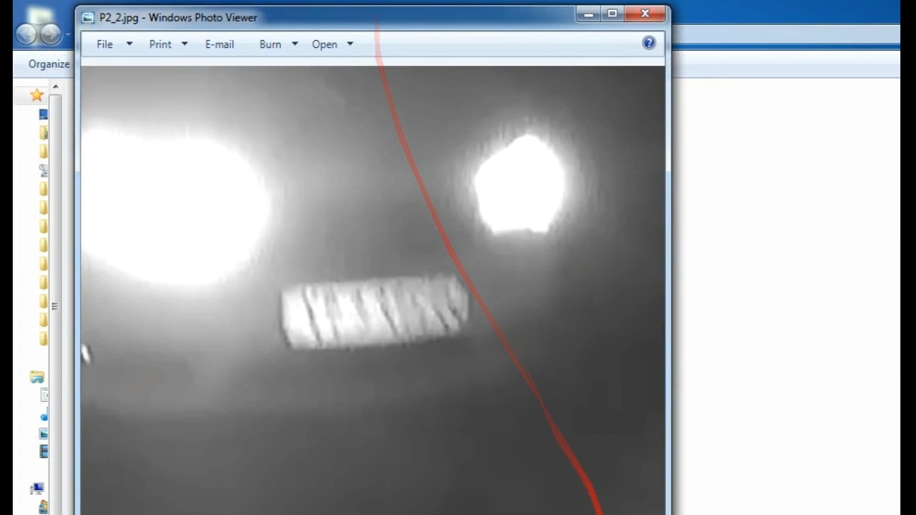Select the Pictures library icon

click(44, 433)
